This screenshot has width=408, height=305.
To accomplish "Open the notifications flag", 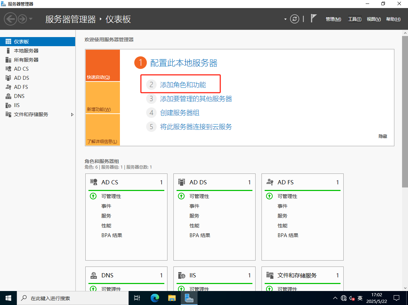I will point(314,19).
